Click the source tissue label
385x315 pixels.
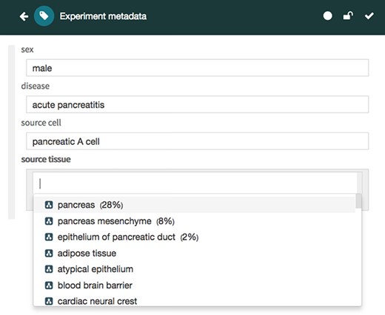pyautogui.click(x=46, y=159)
